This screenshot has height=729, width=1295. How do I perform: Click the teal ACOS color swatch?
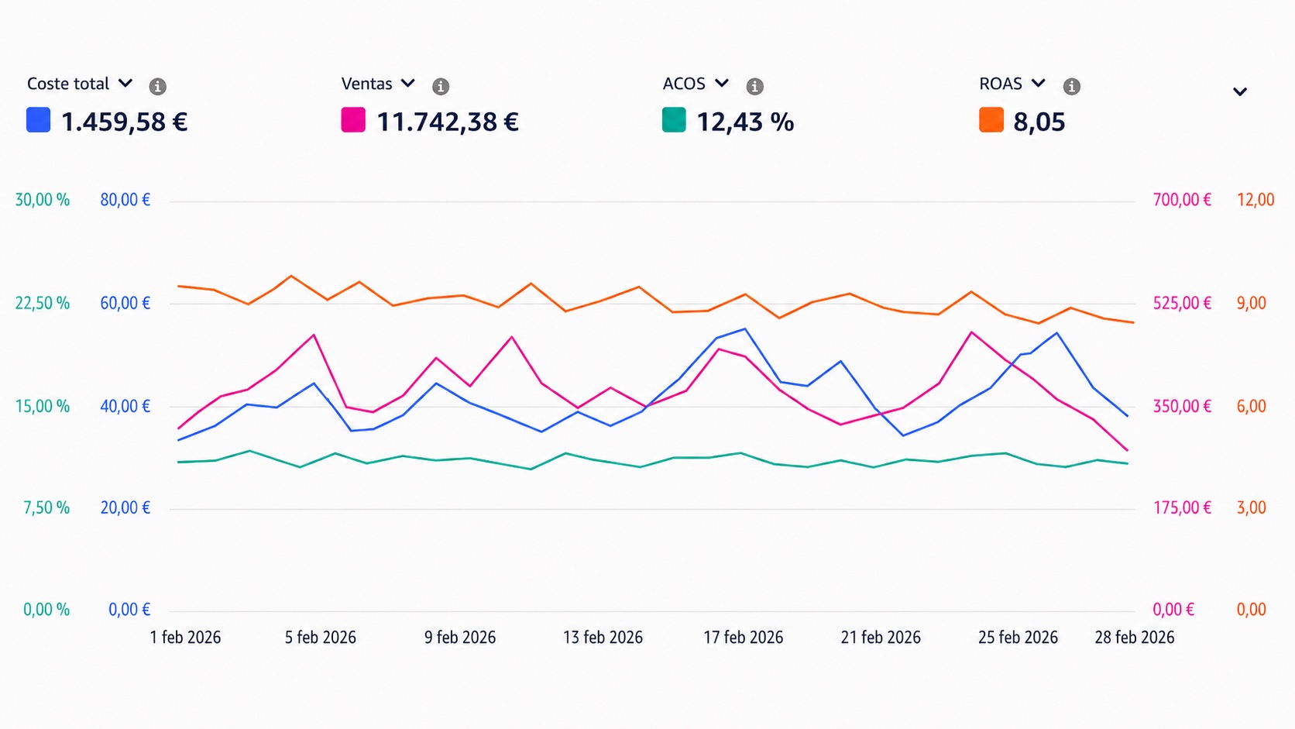[x=674, y=120]
